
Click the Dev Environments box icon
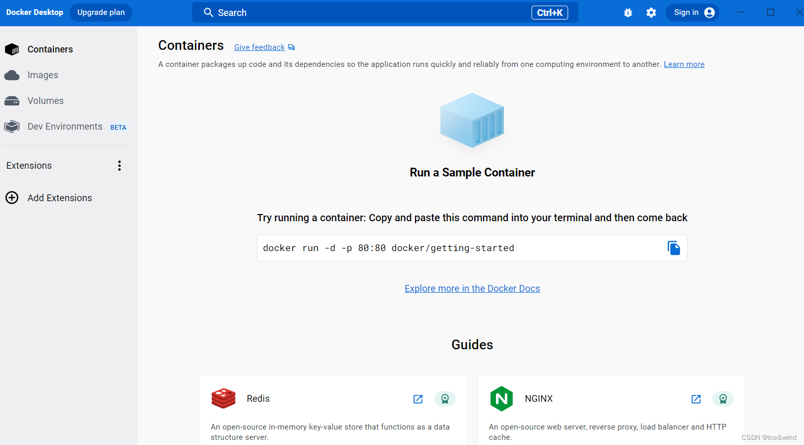(x=12, y=127)
